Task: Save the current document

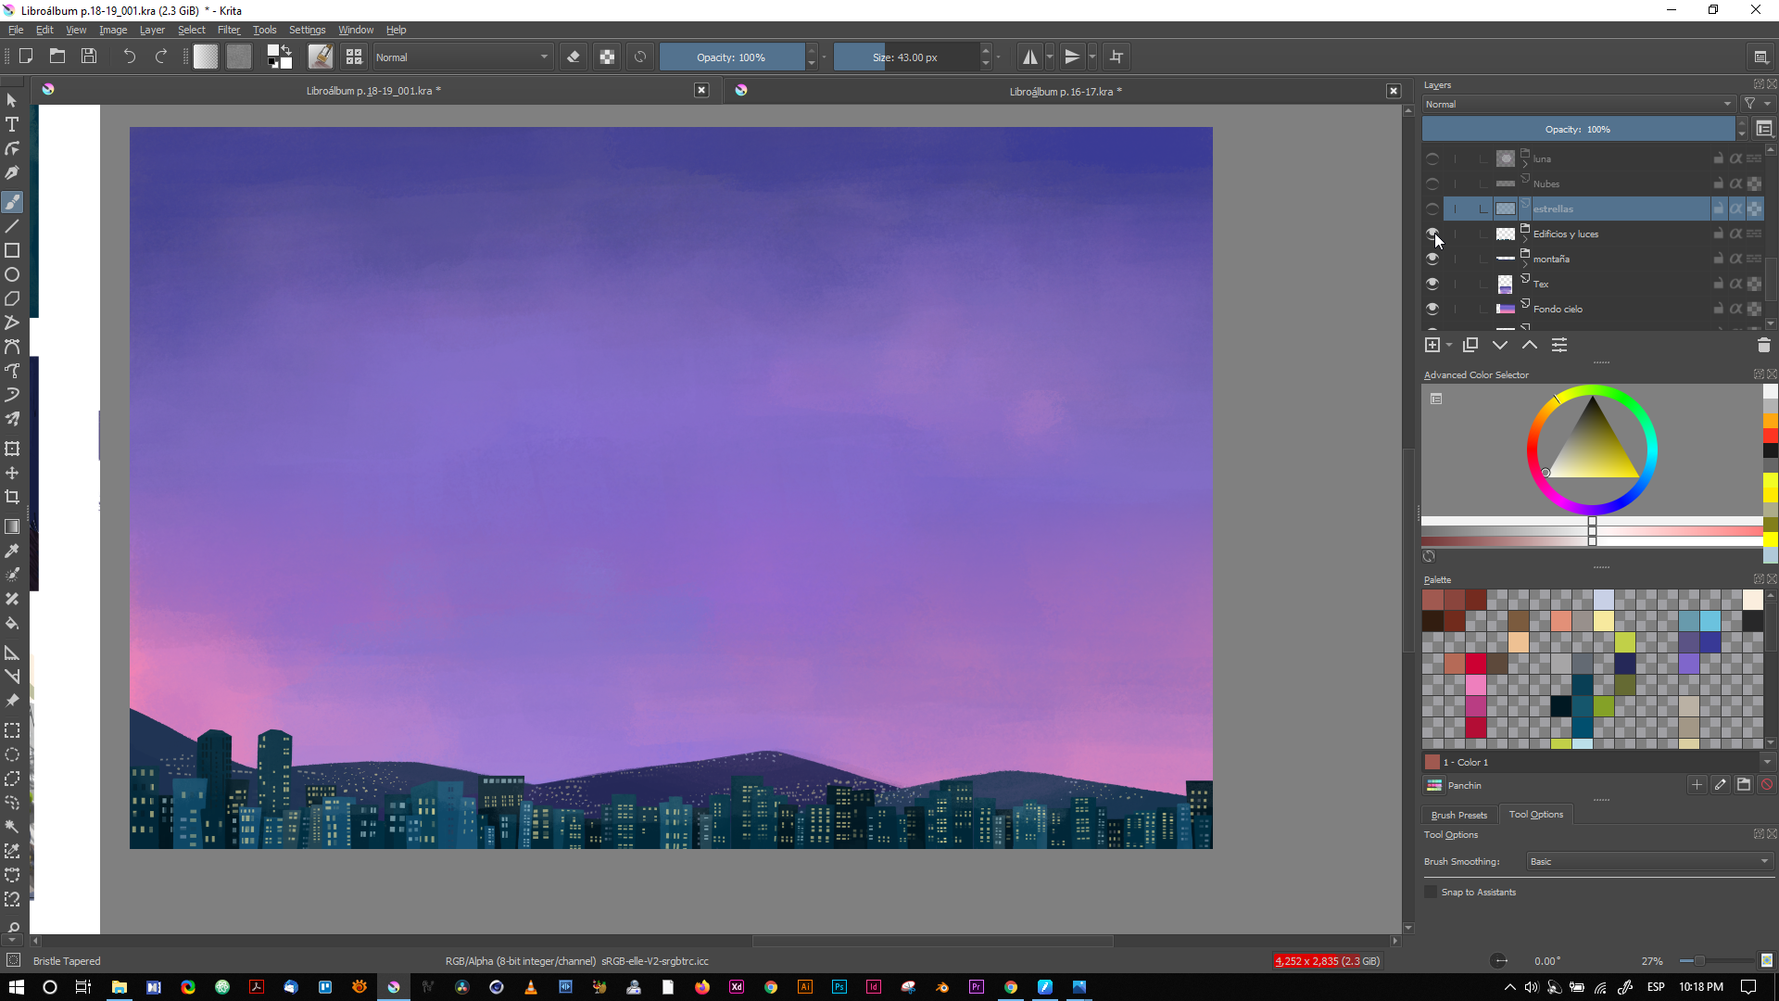Action: click(89, 57)
